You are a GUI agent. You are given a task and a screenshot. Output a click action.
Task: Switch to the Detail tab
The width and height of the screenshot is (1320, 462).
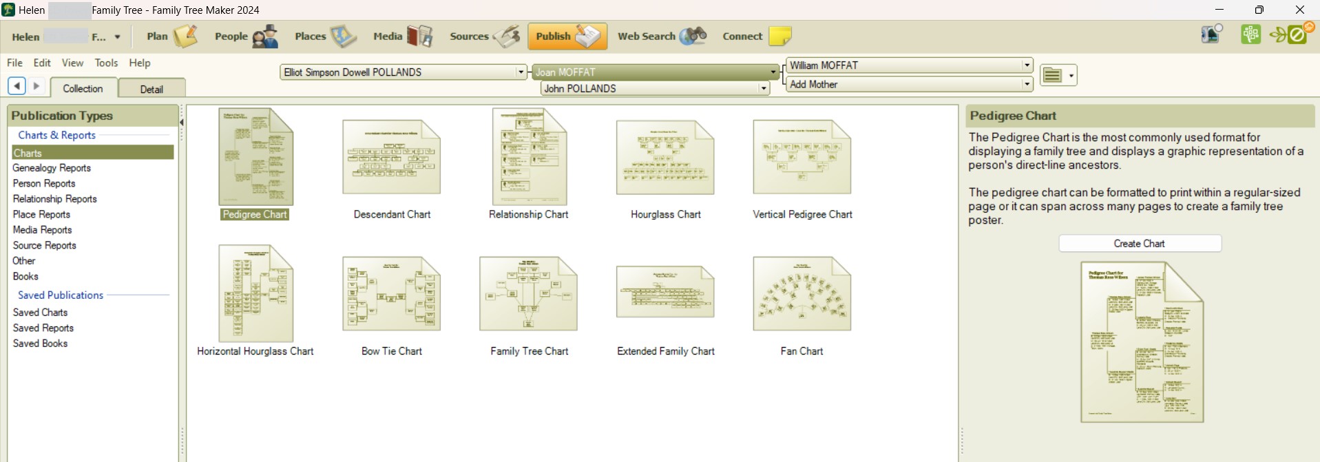[x=151, y=89]
